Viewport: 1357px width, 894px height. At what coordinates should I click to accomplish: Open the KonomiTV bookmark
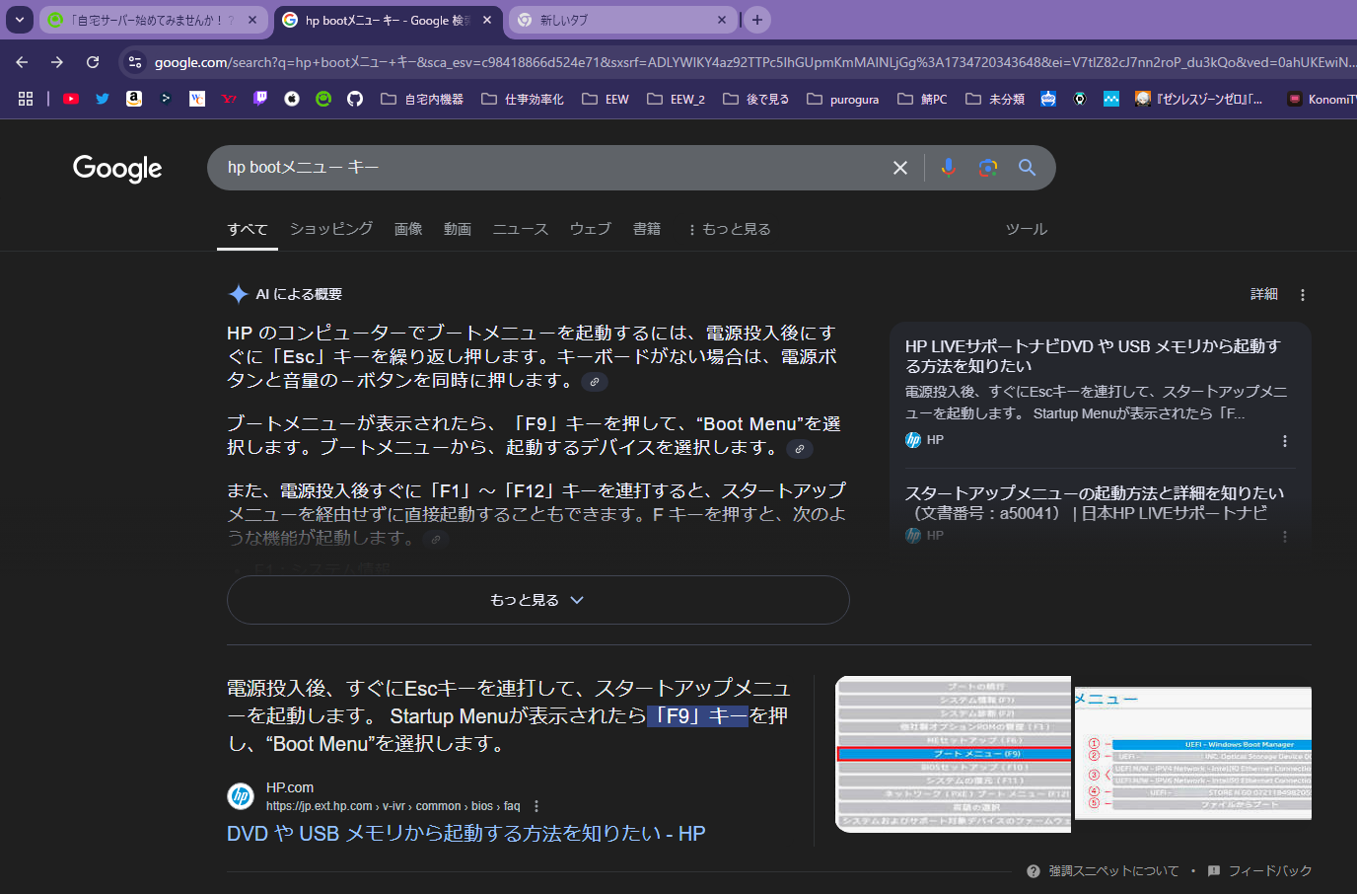(1321, 99)
